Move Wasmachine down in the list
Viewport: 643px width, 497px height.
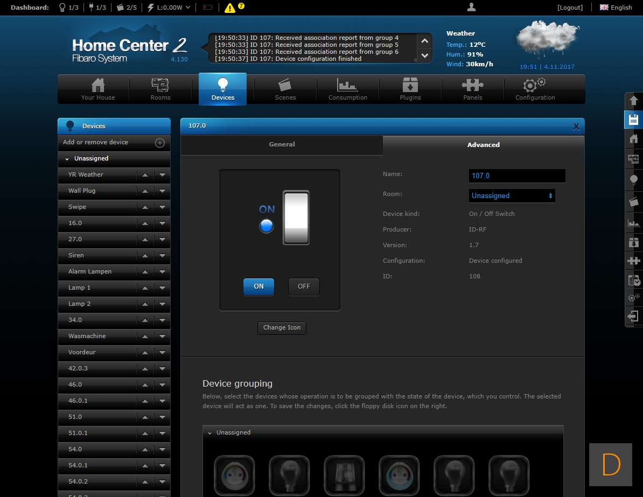pyautogui.click(x=163, y=337)
